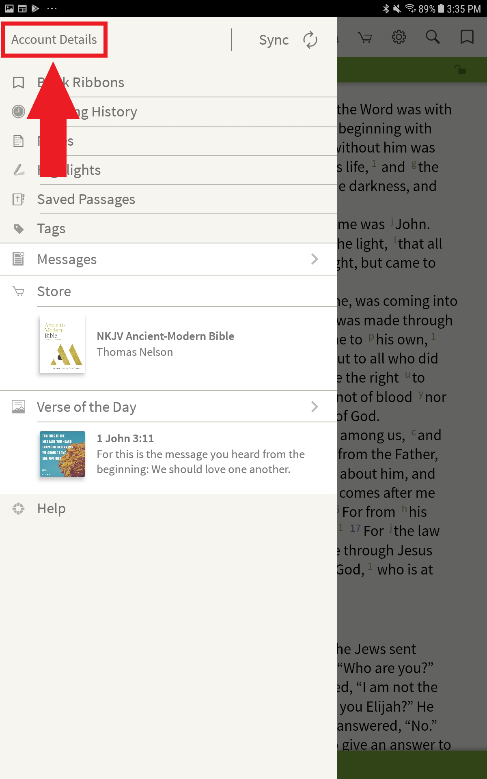Tap the Tags label icon
Image resolution: width=487 pixels, height=779 pixels.
[x=19, y=228]
